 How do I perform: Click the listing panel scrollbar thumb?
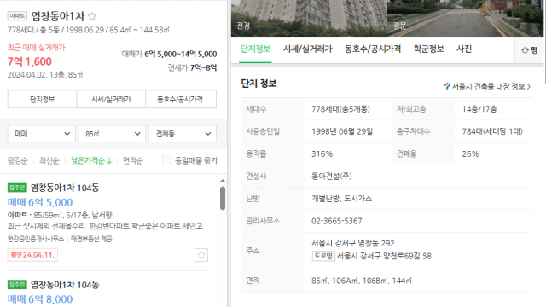(223, 199)
